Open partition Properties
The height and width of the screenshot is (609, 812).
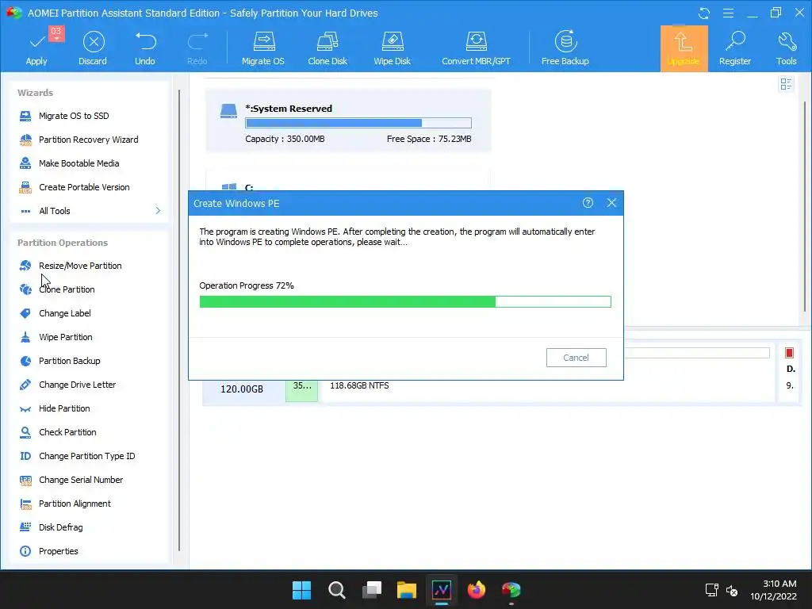[x=58, y=552]
